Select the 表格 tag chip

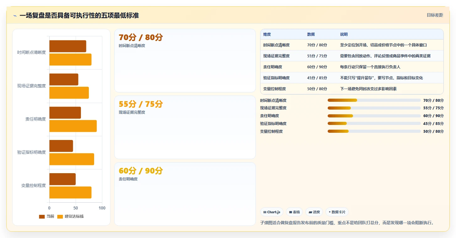(x=294, y=212)
